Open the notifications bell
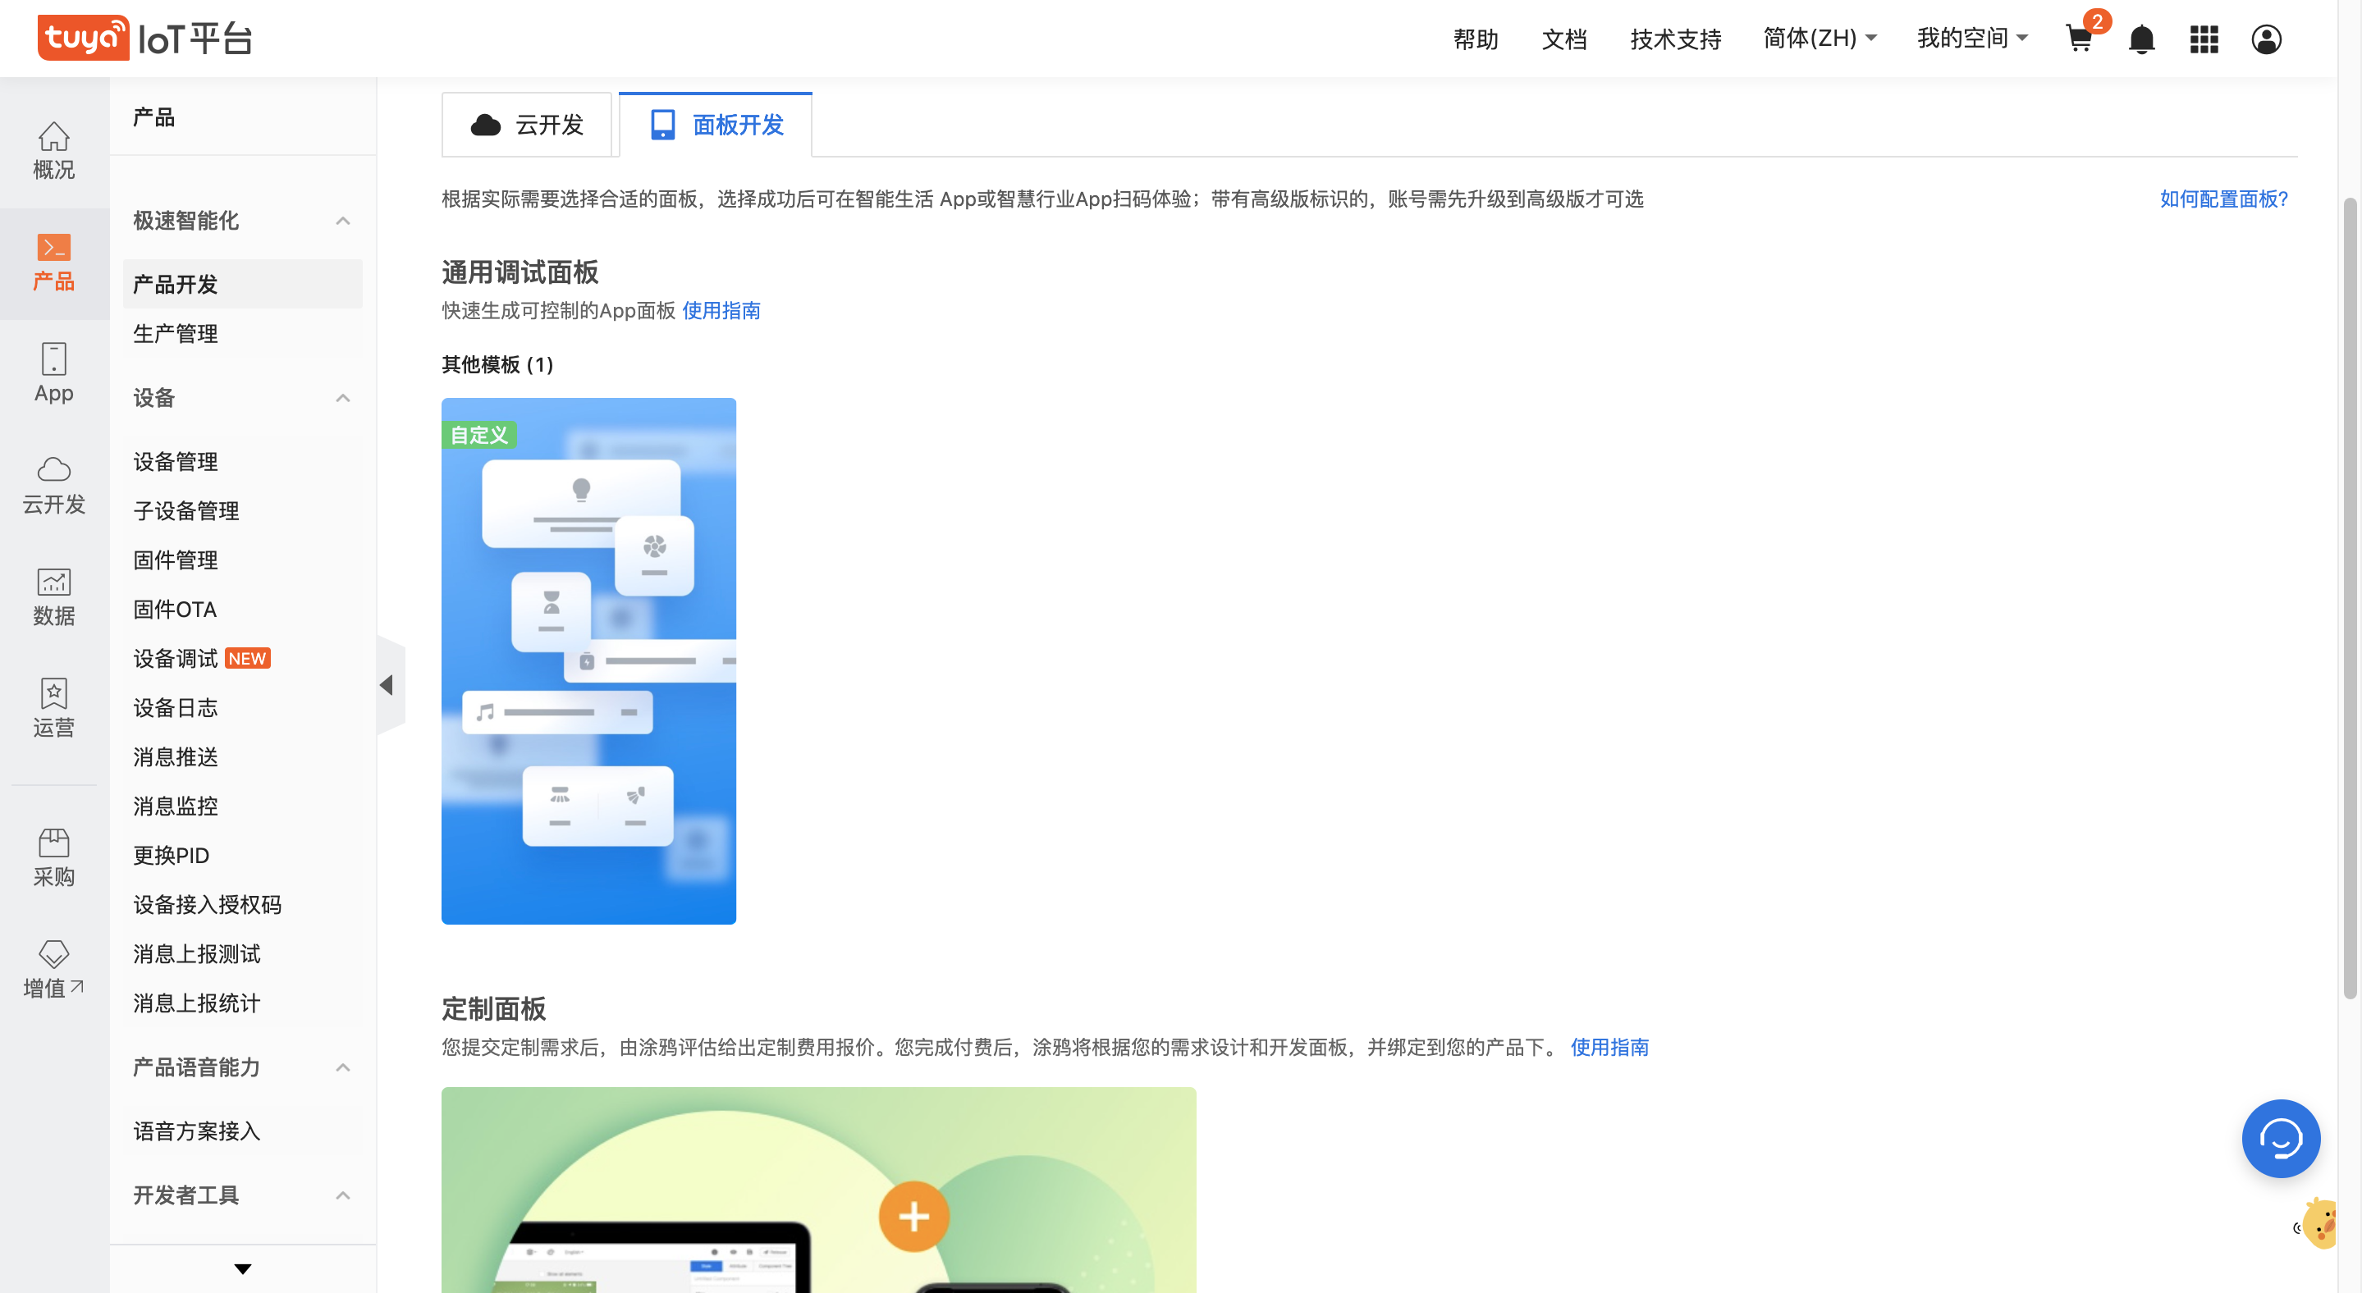 click(2141, 39)
